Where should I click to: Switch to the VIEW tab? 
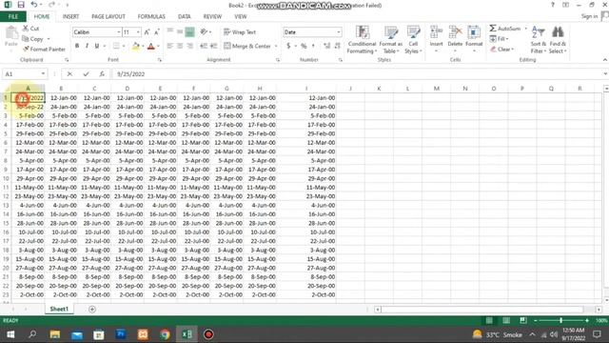[x=241, y=16]
